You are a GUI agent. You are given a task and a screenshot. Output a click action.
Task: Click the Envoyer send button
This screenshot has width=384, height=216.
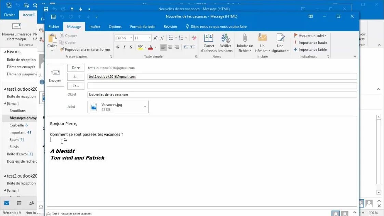point(55,75)
